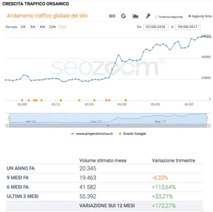This screenshot has height=212, width=213.
Task: Click the area chart icon
Action: (x=135, y=16)
